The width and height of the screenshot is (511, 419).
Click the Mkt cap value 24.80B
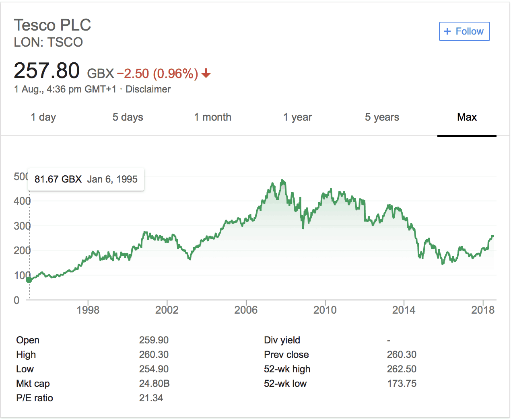point(154,384)
